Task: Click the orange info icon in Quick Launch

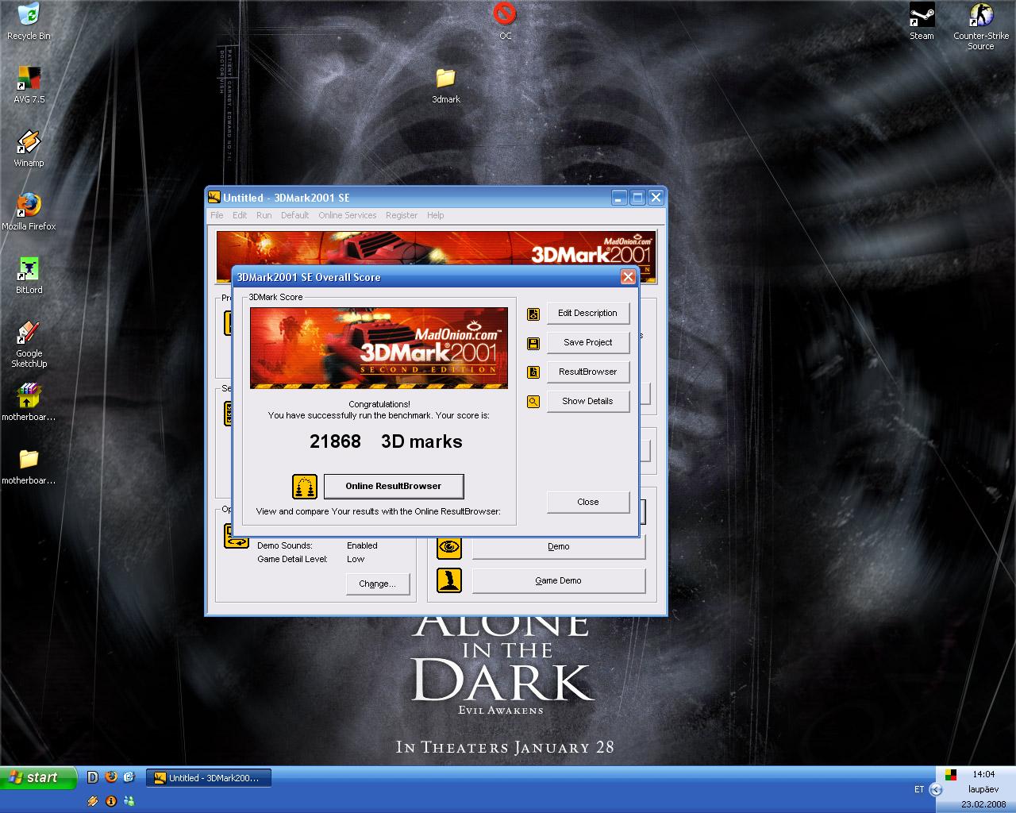Action: pos(111,801)
